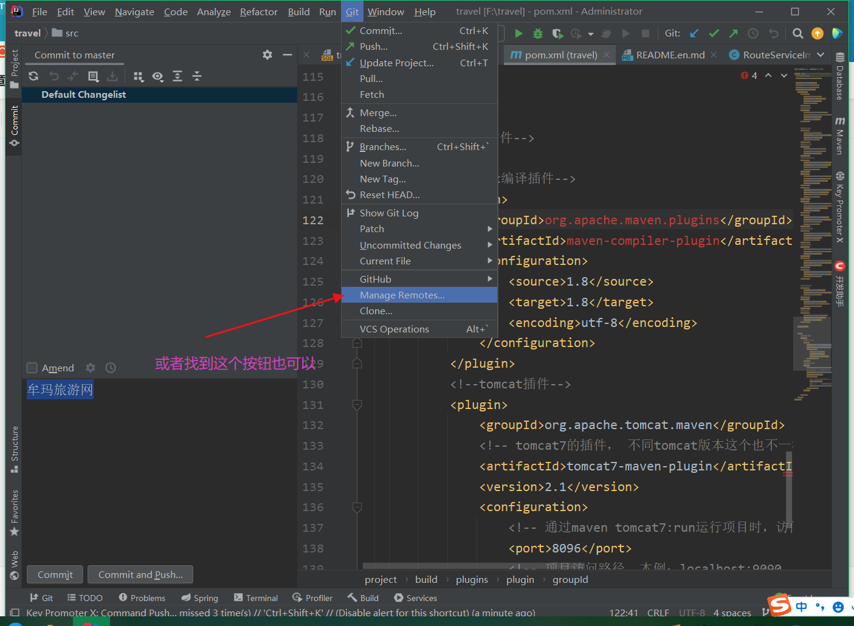Click Commit and Push button
Image resolution: width=854 pixels, height=626 pixels.
pos(140,574)
